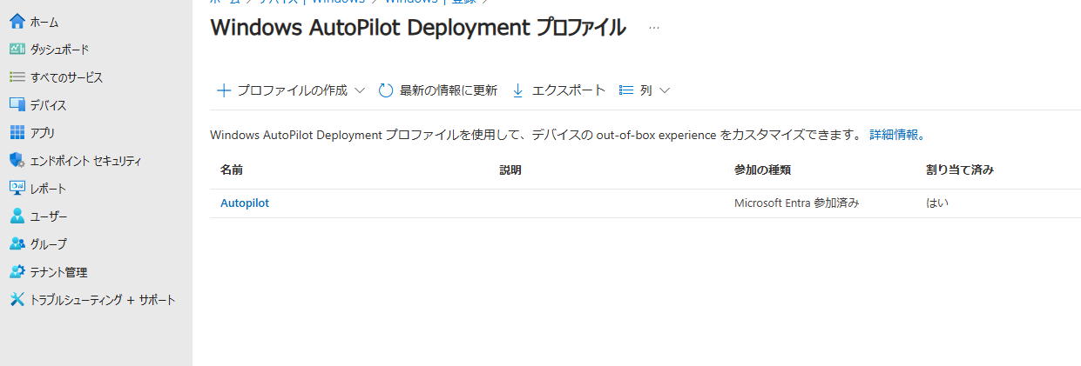The width and height of the screenshot is (1081, 366).
Task: Open ユーザー in the sidebar
Action: (49, 216)
